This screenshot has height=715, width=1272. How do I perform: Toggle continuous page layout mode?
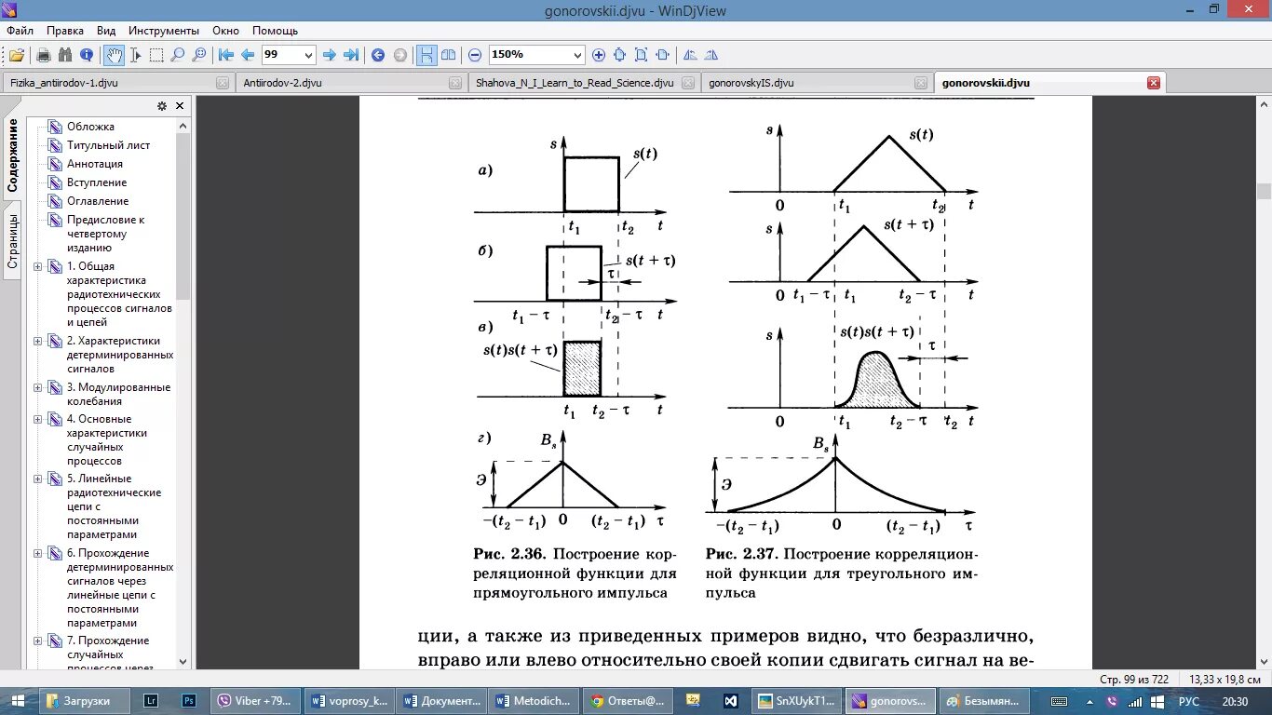point(426,55)
